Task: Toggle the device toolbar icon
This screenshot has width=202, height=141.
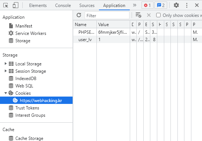Action: coord(15,6)
